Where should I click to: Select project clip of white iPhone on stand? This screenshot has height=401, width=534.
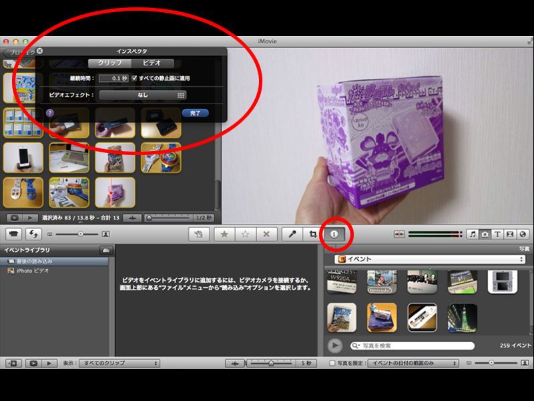tap(23, 158)
